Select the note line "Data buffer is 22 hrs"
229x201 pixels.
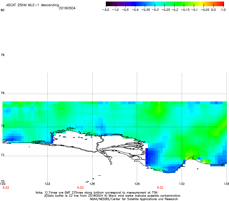[112, 196]
